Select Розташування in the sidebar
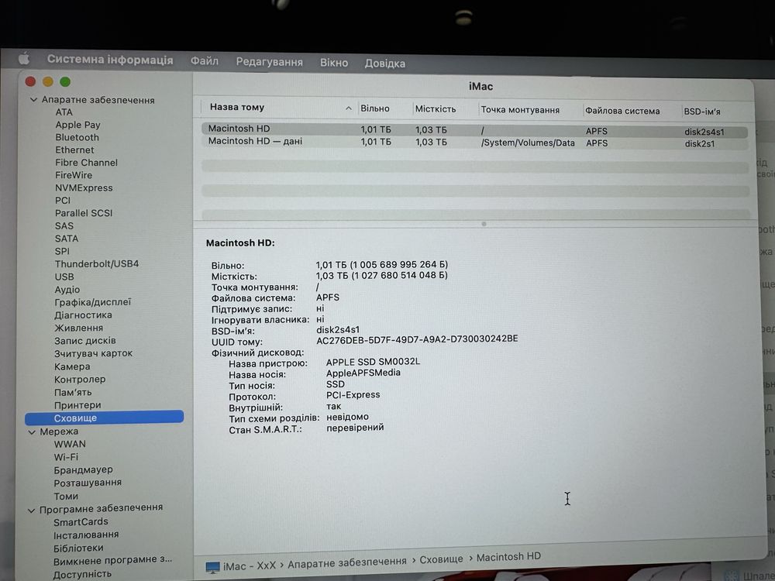This screenshot has height=581, width=775. click(88, 483)
